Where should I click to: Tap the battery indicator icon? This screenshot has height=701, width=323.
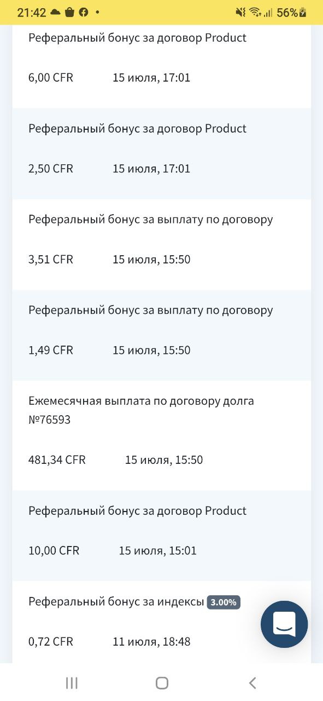pyautogui.click(x=303, y=12)
